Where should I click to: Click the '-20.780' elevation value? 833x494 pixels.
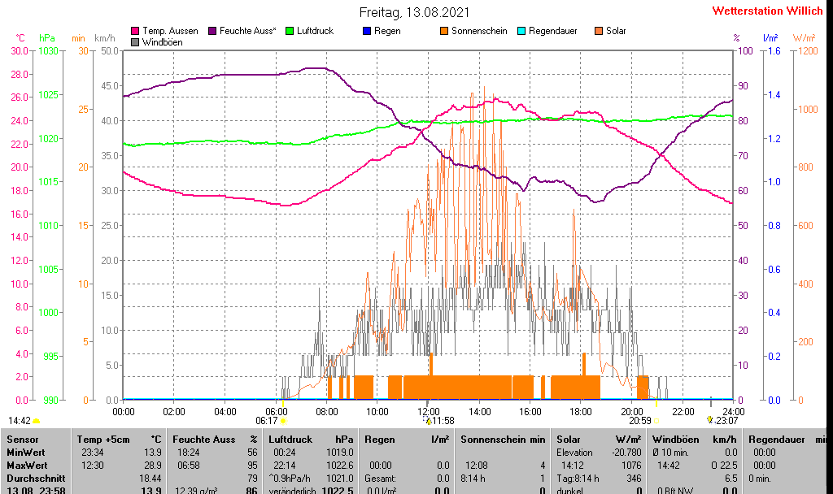(627, 453)
